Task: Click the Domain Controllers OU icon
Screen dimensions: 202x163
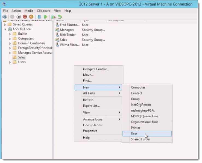Action: [15, 43]
